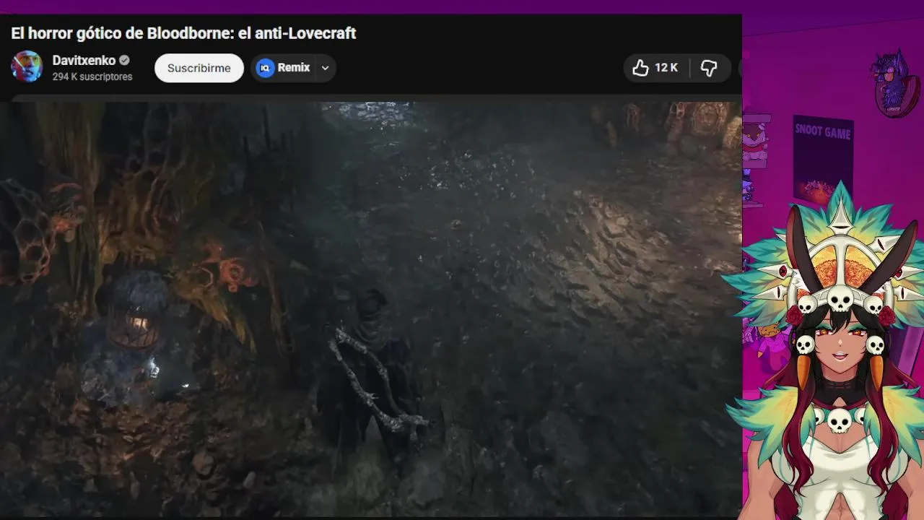Screen dimensions: 924x520
Task: Open the Davitxenko channel avatar
Action: [27, 67]
